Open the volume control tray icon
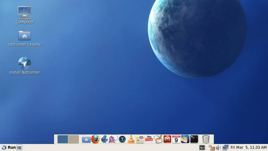268x151 pixels. 218,148
